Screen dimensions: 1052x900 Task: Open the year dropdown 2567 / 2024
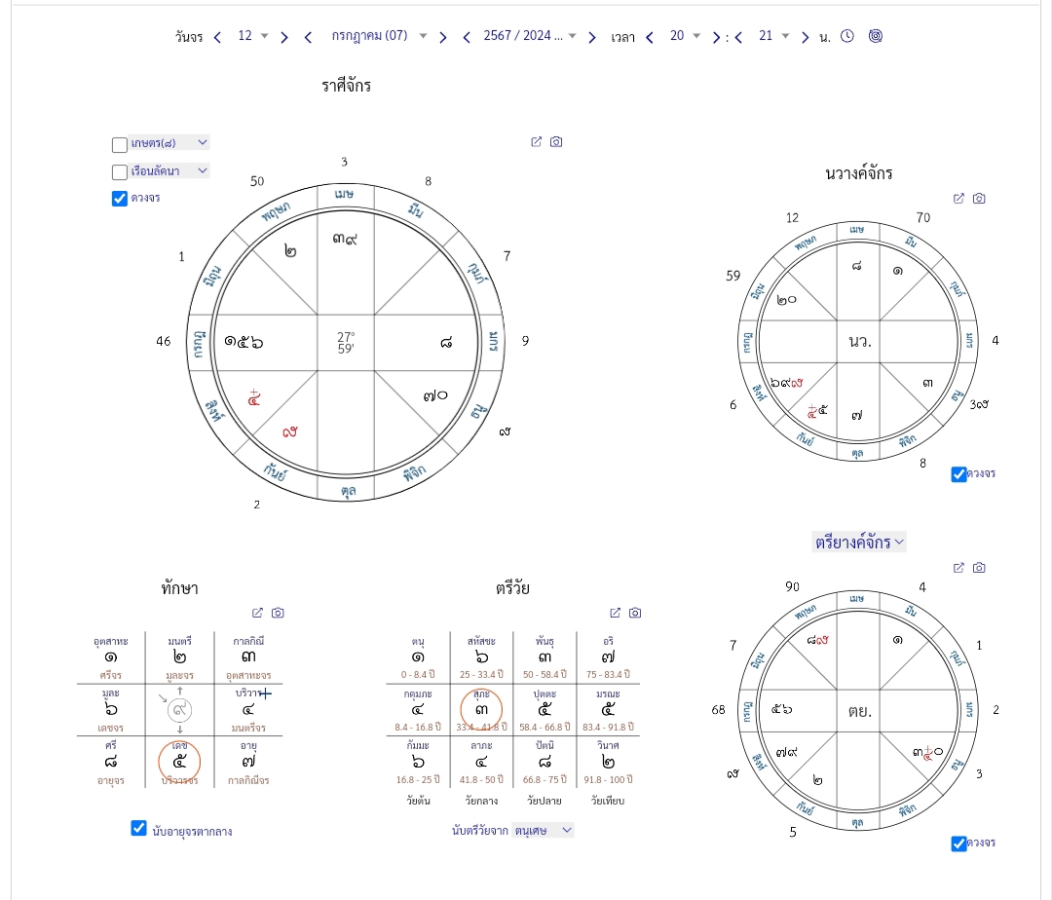click(529, 35)
